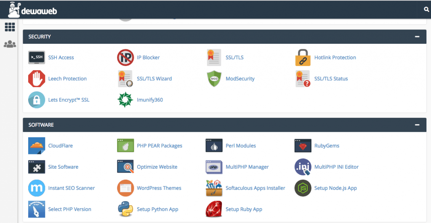431x223 pixels.
Task: Click the Site Software puzzle icon
Action: click(37, 167)
